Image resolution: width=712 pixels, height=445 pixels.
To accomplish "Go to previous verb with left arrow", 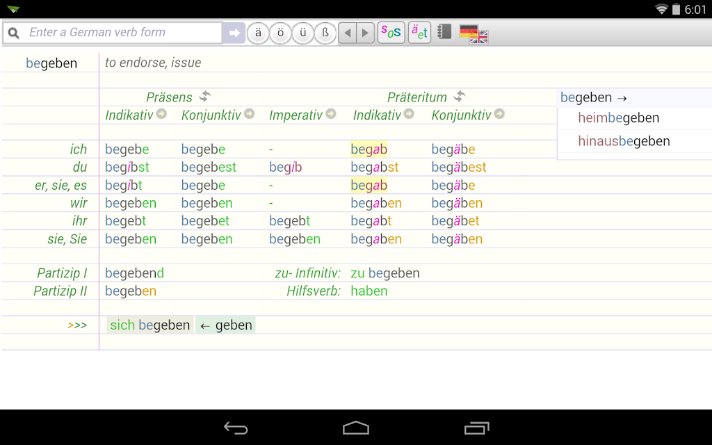I will (x=348, y=33).
